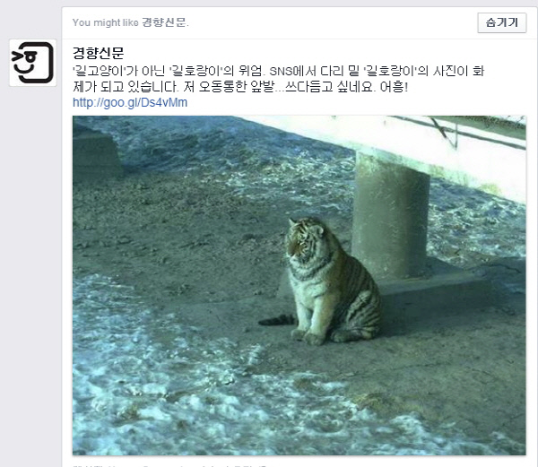The width and height of the screenshot is (538, 467).
Task: Click the post text beginning '길고양이'가 아닌
Action: [x=278, y=71]
